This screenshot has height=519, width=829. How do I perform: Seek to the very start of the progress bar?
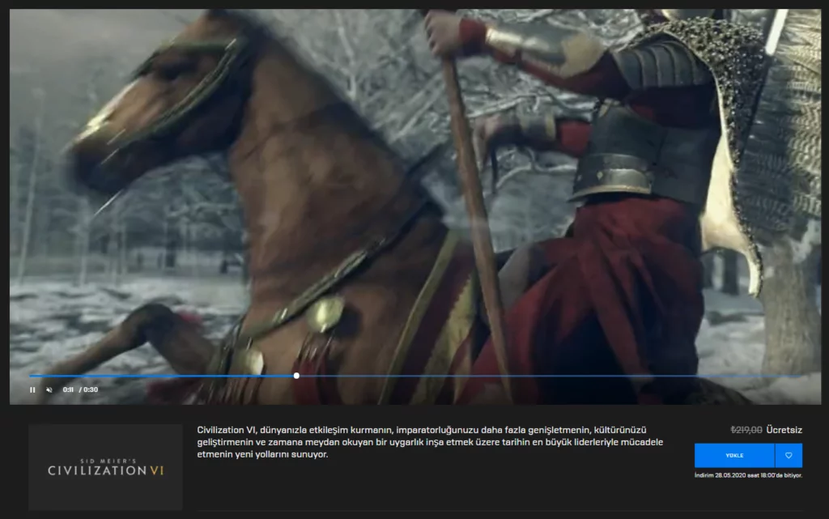(31, 376)
